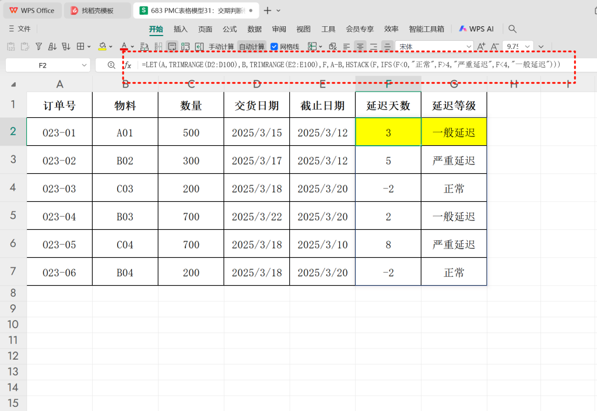
Task: Switch to the 页面 ribbon tab
Action: [205, 29]
